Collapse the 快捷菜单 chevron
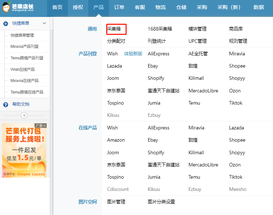The width and height of the screenshot is (273, 215). point(44,23)
